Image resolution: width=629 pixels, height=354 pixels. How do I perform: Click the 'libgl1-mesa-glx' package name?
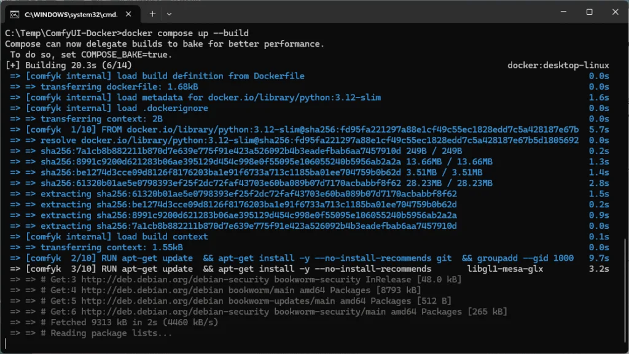tap(504, 269)
